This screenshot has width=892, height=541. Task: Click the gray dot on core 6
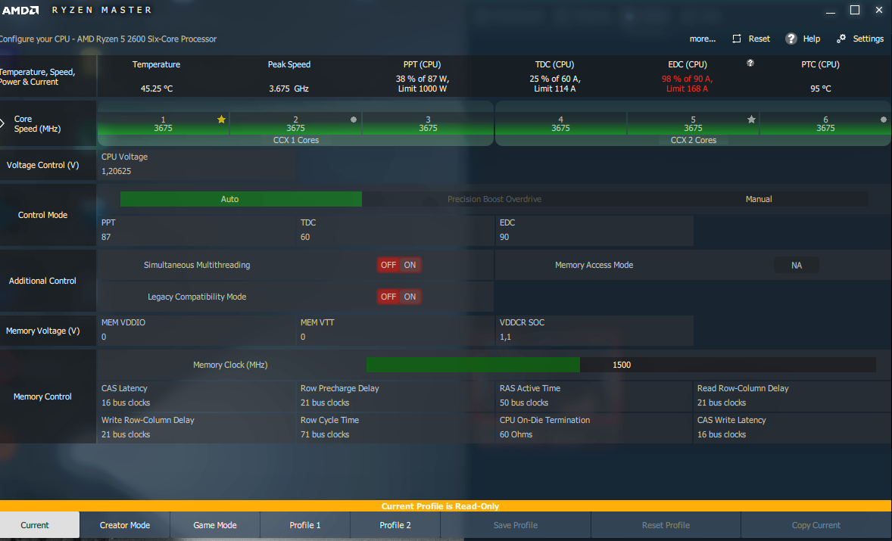pos(883,120)
